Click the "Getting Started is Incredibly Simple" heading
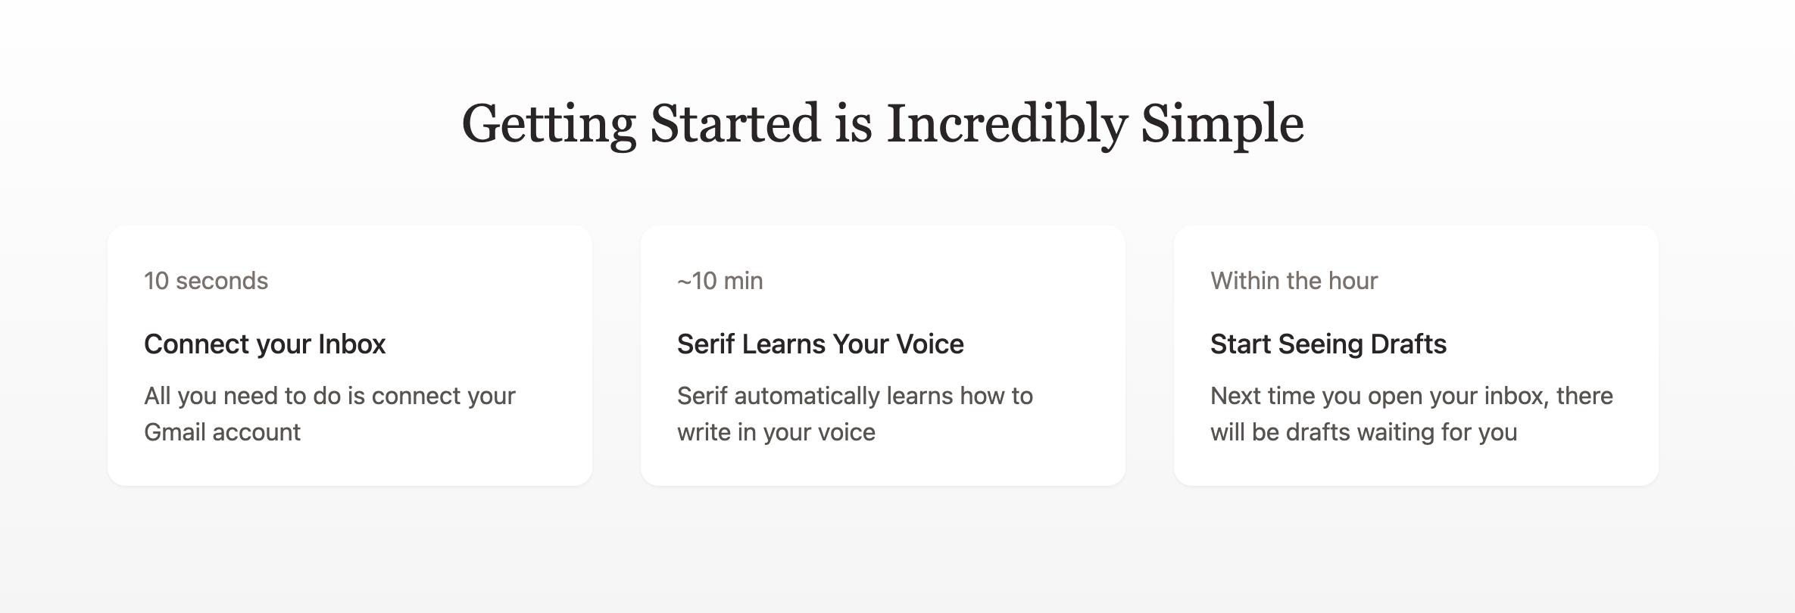Image resolution: width=1795 pixels, height=613 pixels. (882, 123)
